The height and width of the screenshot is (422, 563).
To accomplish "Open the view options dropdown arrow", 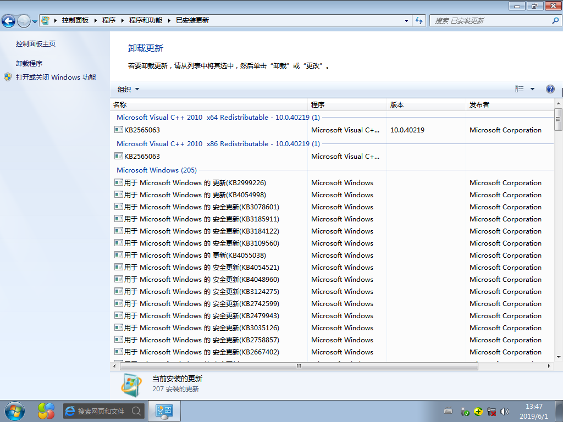I will pyautogui.click(x=532, y=89).
